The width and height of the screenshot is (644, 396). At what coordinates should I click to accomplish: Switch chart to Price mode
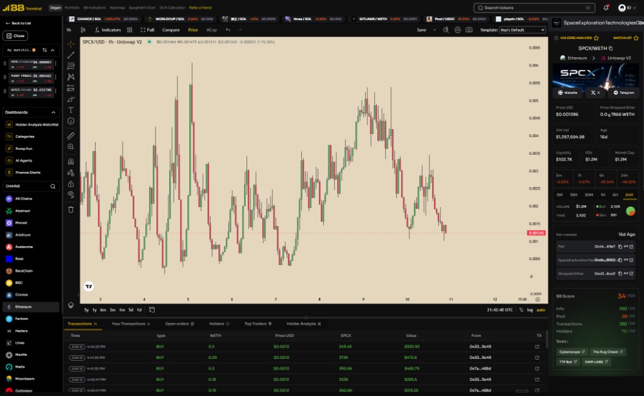(193, 30)
